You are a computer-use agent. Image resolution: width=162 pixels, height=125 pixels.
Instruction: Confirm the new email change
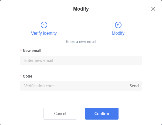[x=102, y=114]
